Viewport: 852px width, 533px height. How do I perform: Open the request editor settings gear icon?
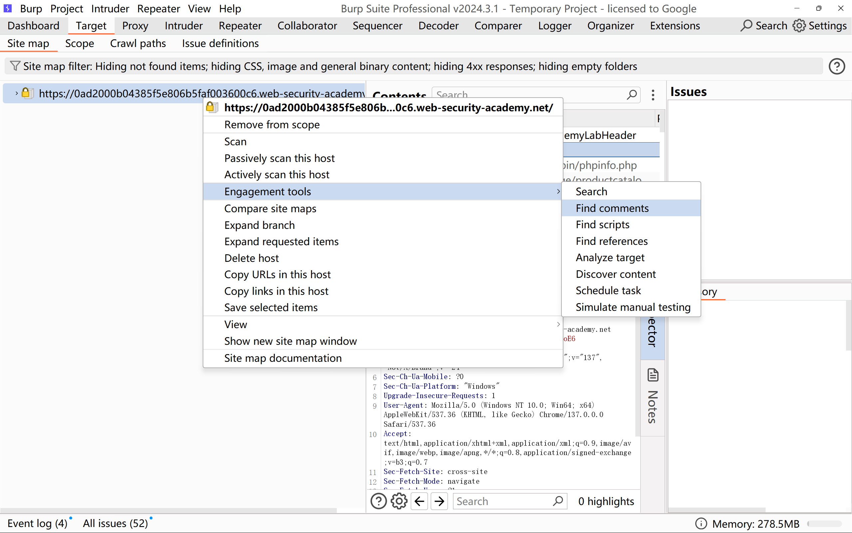coord(399,501)
